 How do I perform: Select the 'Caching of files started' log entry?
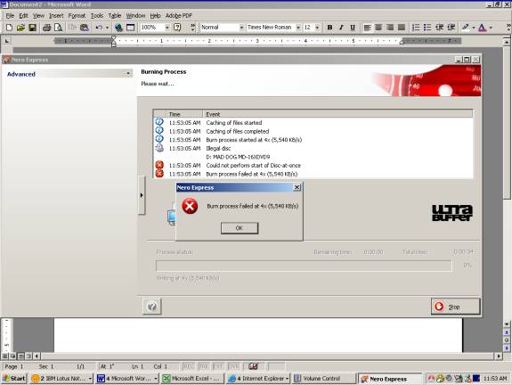[x=313, y=123]
